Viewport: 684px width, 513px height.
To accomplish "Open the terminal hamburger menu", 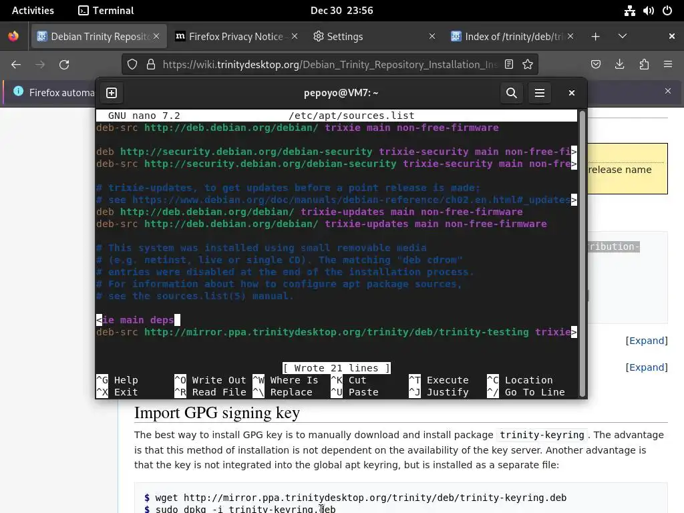I will pos(540,93).
